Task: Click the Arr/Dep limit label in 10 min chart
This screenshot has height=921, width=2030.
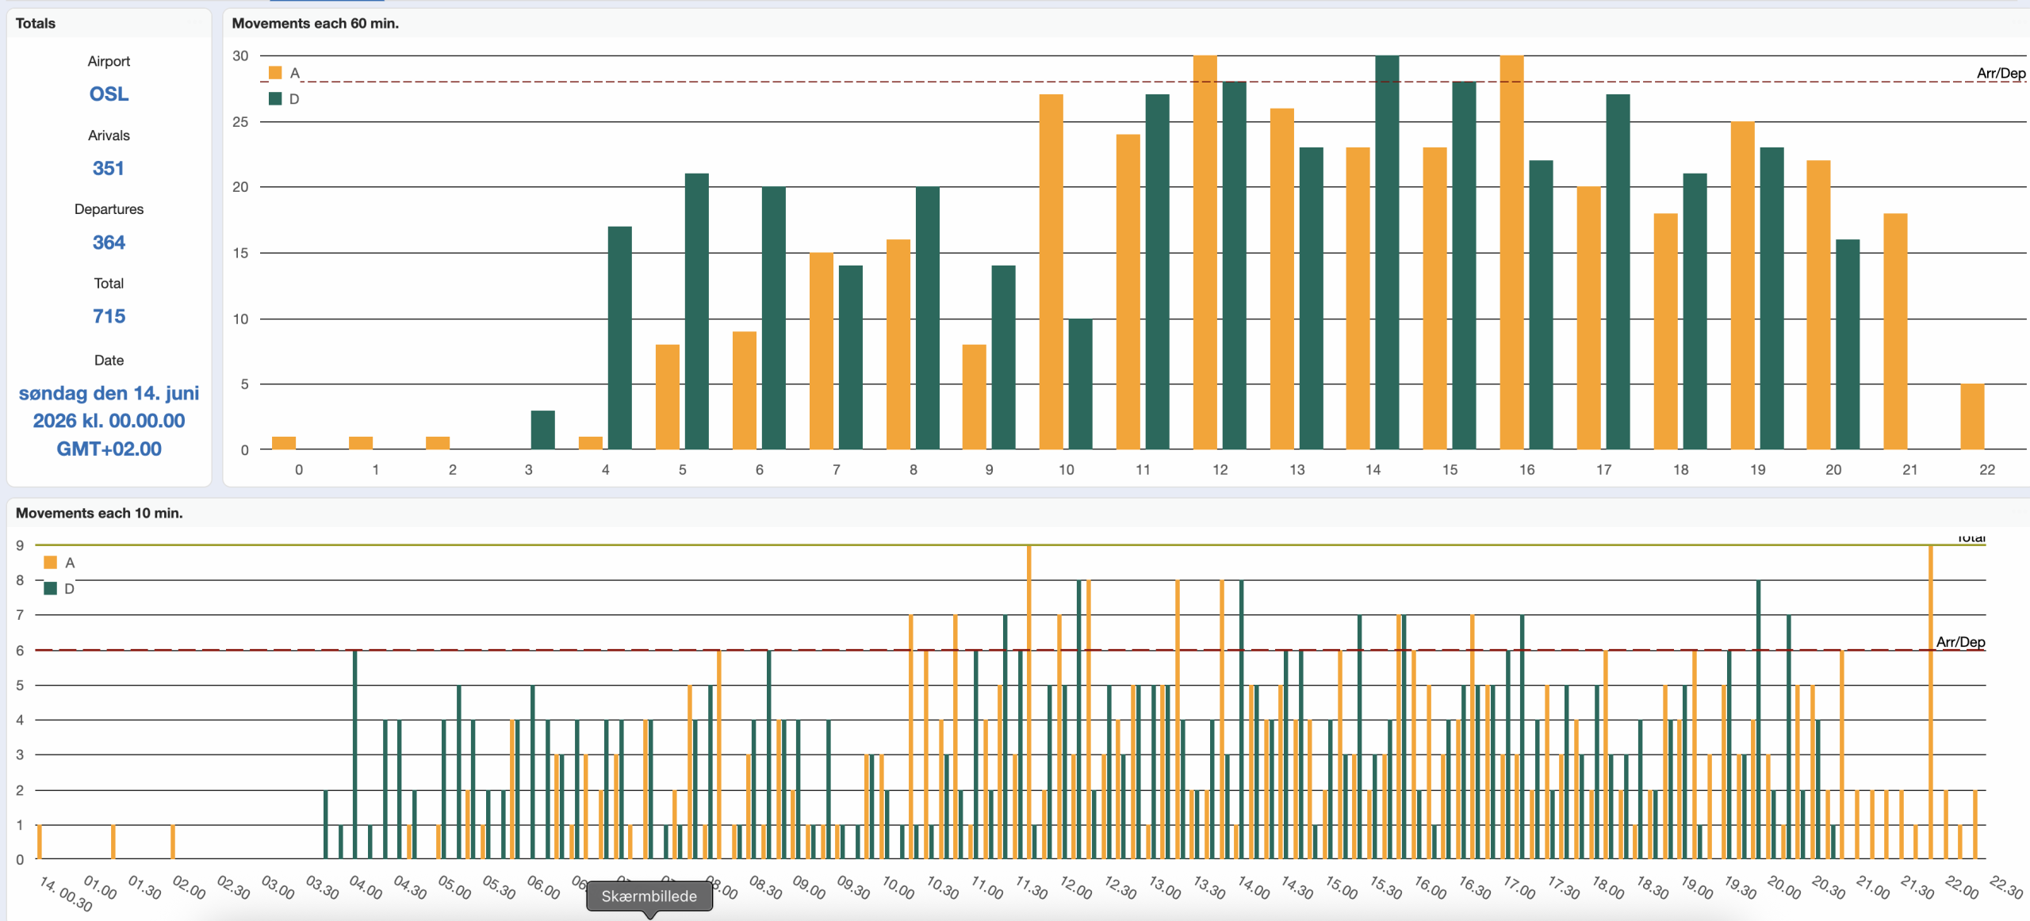Action: point(1960,642)
